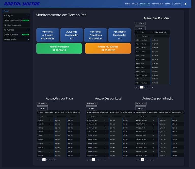Go to previous page of Autuações Por Mês
195x169 pixels.
coord(139,88)
